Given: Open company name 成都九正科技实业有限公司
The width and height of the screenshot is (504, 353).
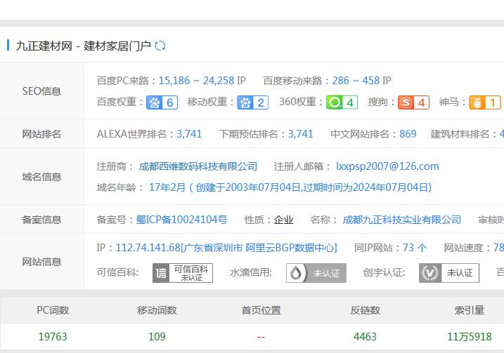Looking at the screenshot, I should tap(402, 220).
